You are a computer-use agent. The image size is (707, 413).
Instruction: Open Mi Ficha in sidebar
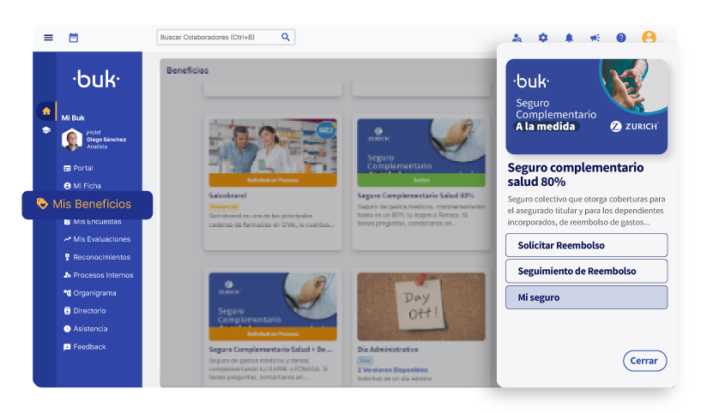coord(82,186)
